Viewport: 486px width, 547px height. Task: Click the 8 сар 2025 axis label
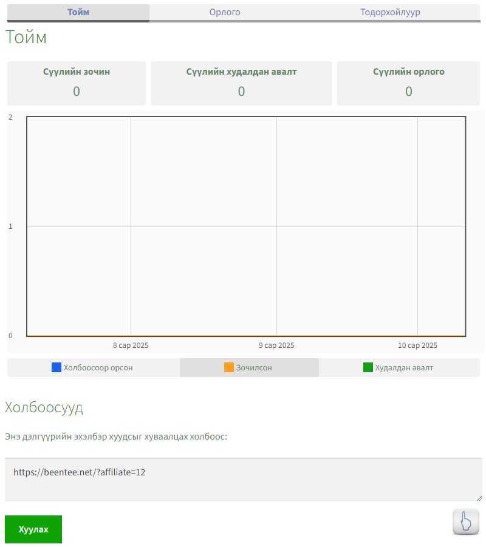(131, 345)
